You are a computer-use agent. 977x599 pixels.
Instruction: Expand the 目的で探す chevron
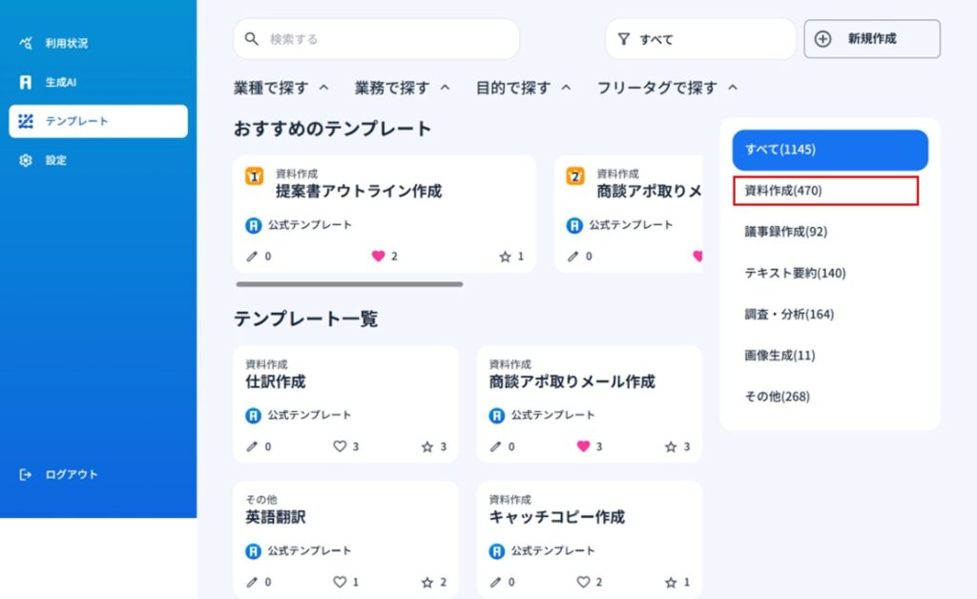[x=566, y=88]
